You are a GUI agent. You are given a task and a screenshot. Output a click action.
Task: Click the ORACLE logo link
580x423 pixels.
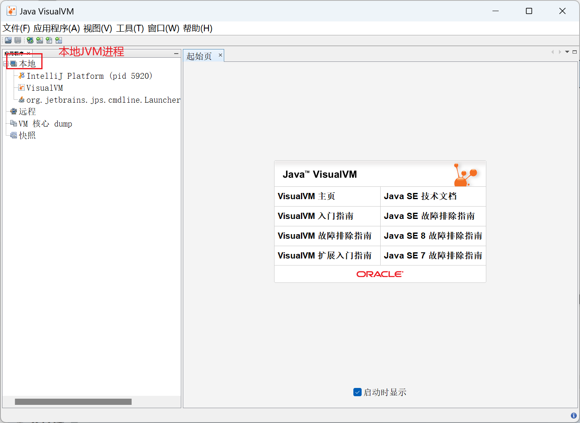click(380, 274)
